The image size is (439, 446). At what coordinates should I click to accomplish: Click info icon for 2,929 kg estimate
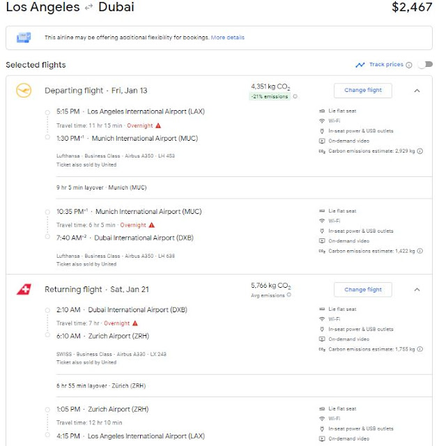tap(419, 151)
